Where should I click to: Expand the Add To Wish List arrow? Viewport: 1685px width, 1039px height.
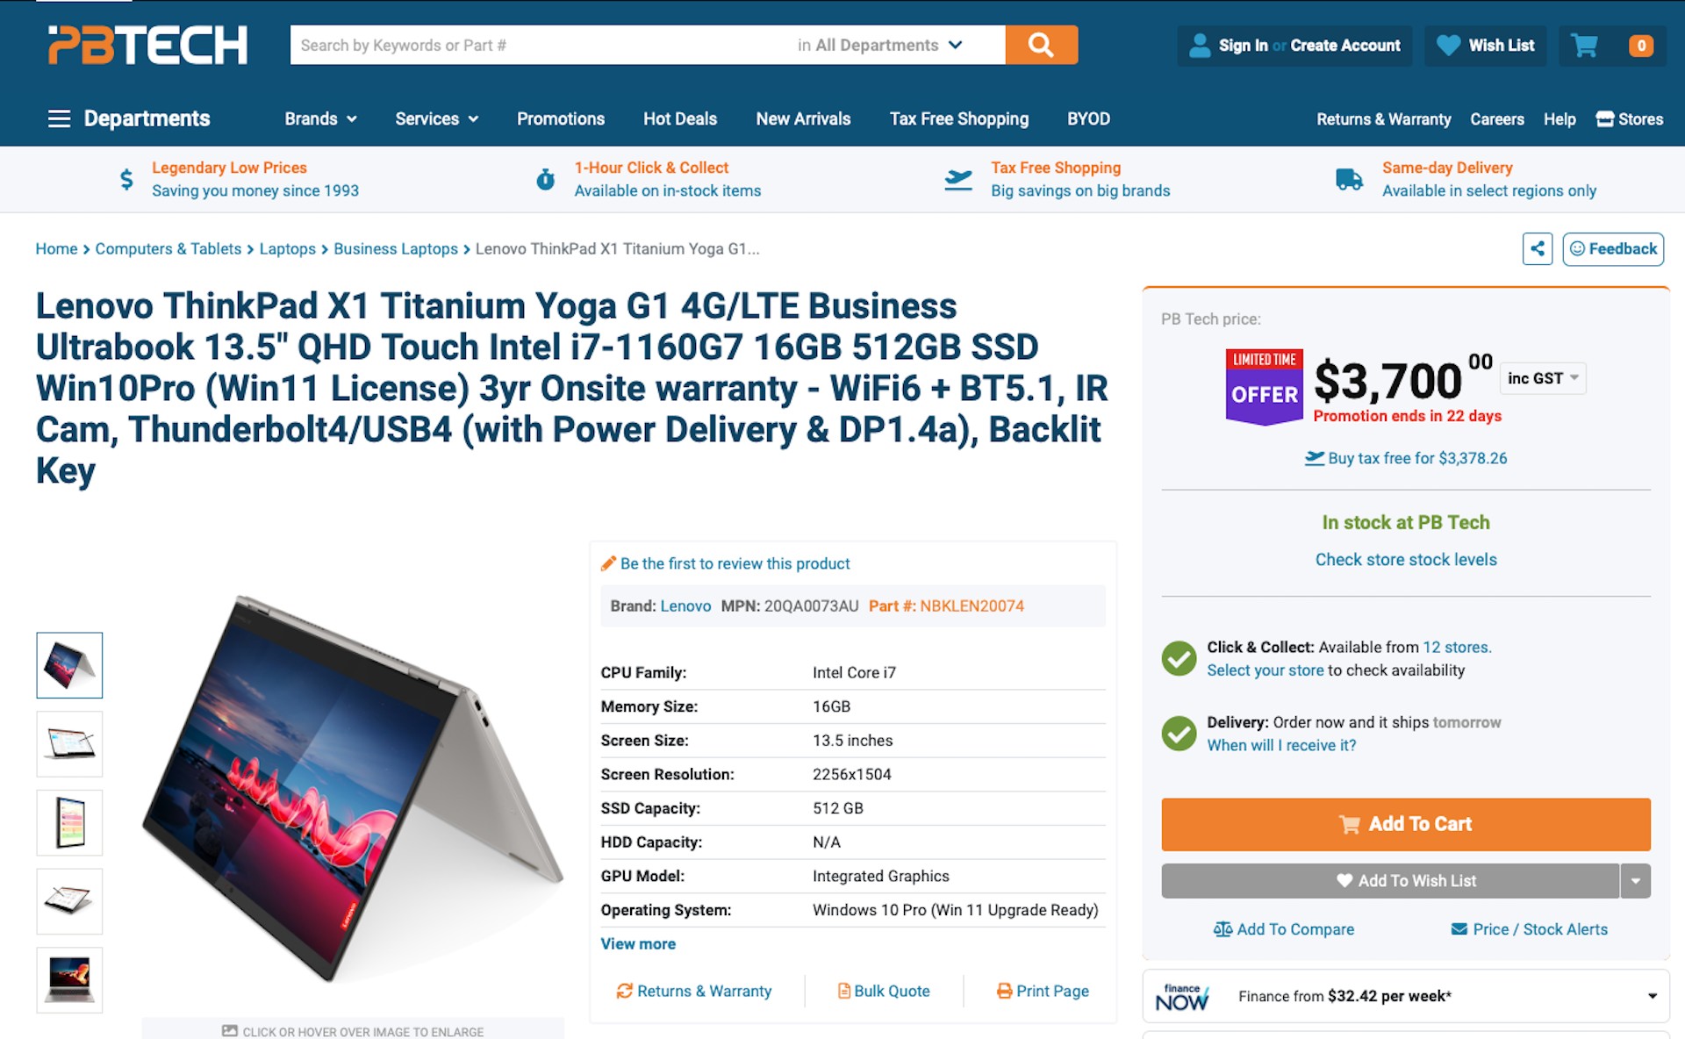click(1636, 881)
